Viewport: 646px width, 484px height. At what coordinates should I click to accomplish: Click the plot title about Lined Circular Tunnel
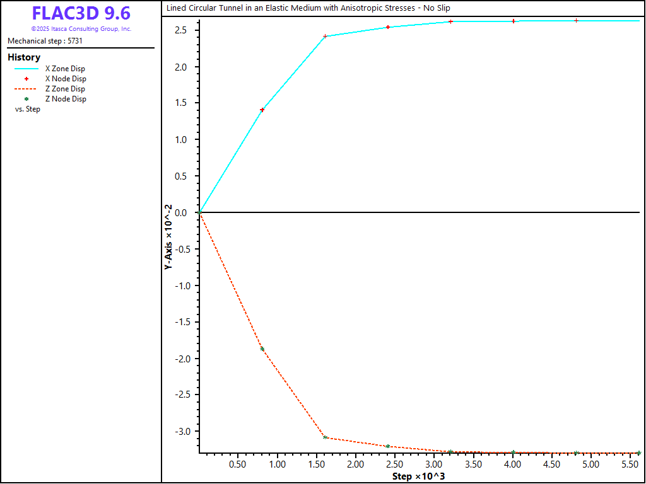[x=308, y=8]
